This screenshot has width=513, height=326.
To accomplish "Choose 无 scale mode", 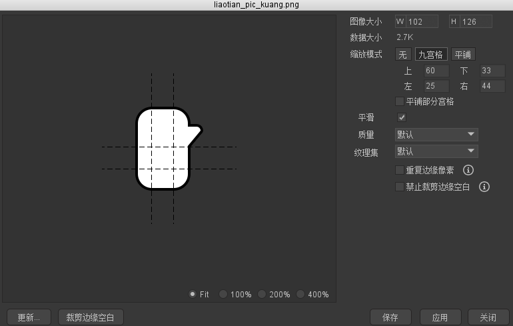I will 403,55.
